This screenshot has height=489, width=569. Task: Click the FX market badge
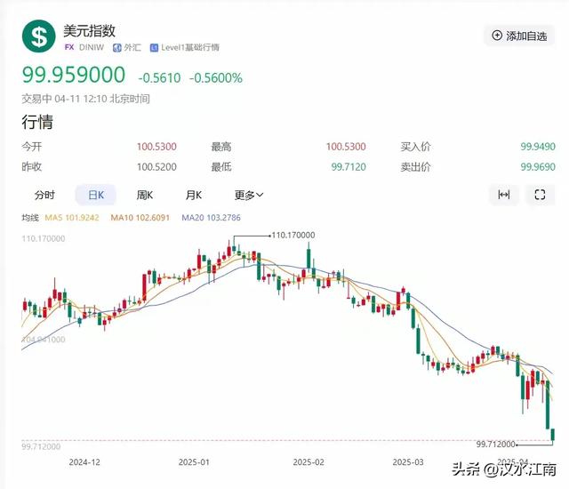pyautogui.click(x=68, y=47)
